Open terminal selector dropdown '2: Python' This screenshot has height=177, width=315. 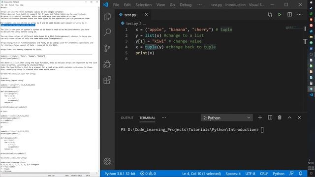[226, 118]
